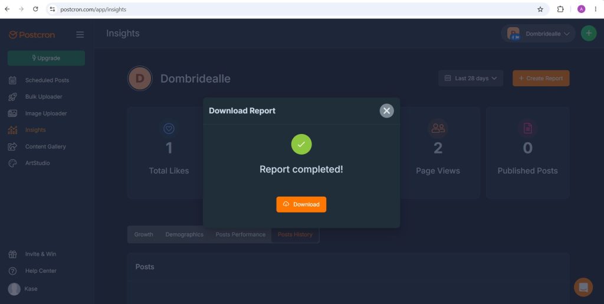The height and width of the screenshot is (304, 604).
Task: Click the Bulk Uploader rocket icon
Action: click(x=13, y=97)
